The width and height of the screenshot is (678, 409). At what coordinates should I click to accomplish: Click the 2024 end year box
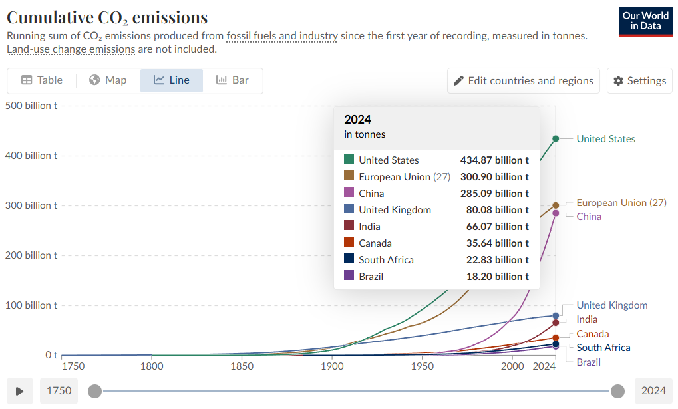pos(653,391)
